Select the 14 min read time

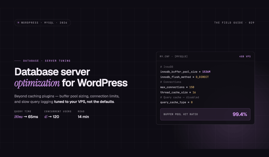tap(83, 117)
